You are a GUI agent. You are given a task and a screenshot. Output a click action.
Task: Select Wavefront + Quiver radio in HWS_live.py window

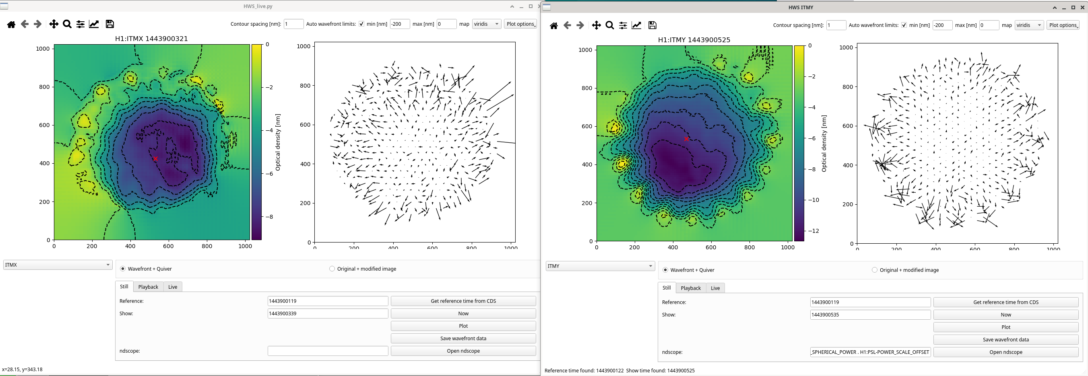(123, 269)
